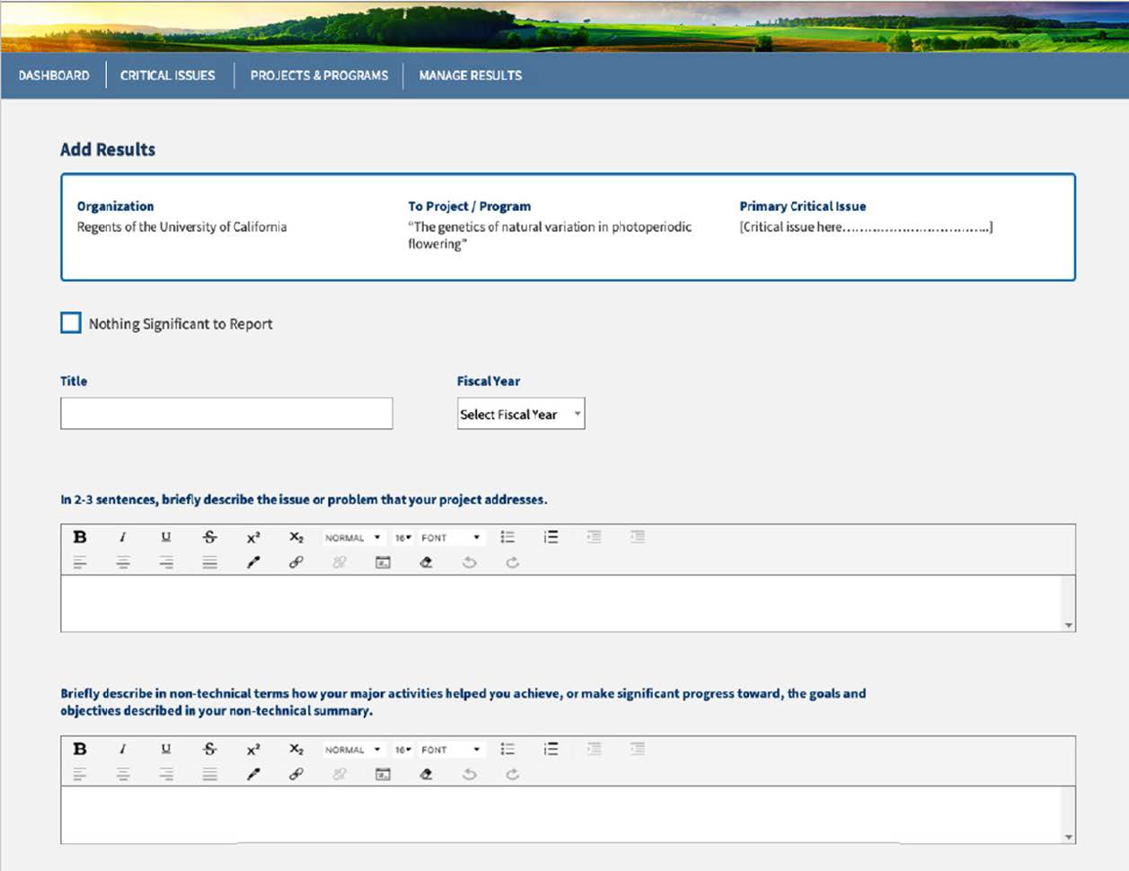The height and width of the screenshot is (871, 1129).
Task: Open the Select Fiscal Year dropdown
Action: (521, 414)
